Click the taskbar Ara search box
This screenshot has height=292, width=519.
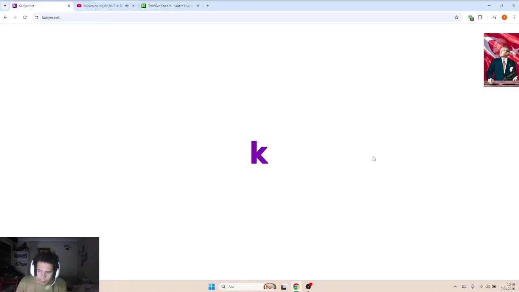click(248, 287)
